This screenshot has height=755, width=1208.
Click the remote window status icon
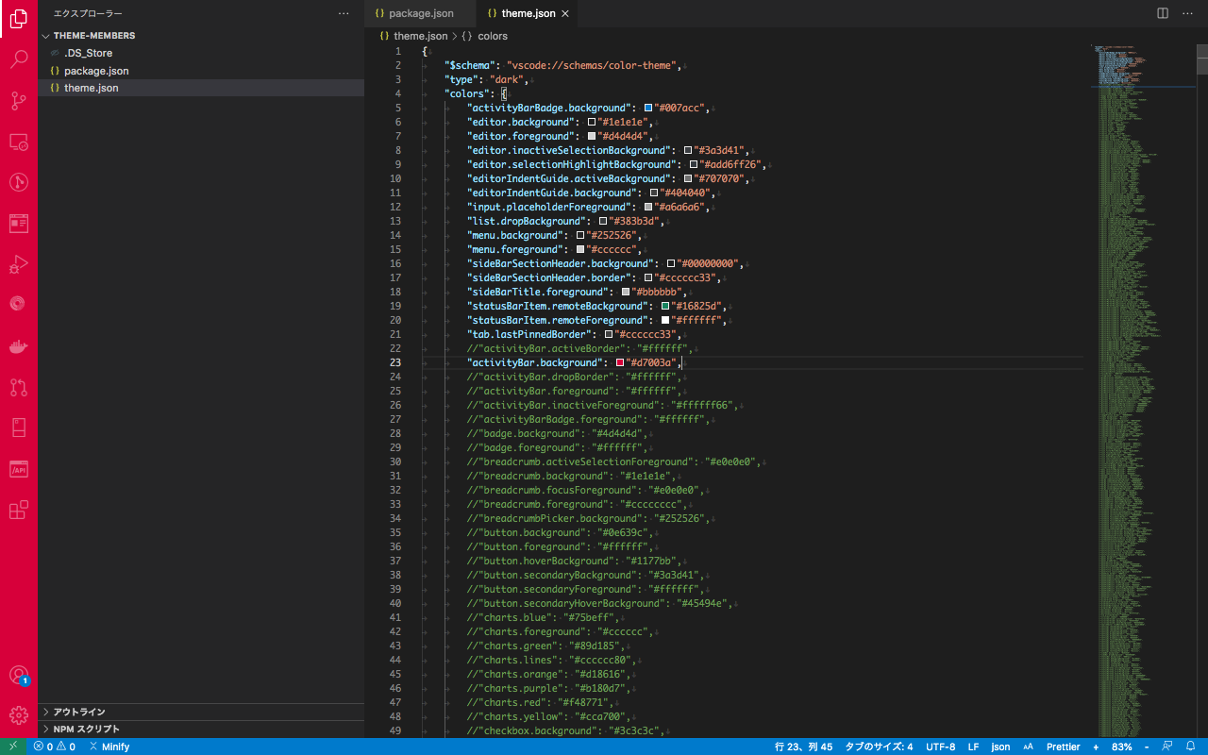[x=12, y=747]
